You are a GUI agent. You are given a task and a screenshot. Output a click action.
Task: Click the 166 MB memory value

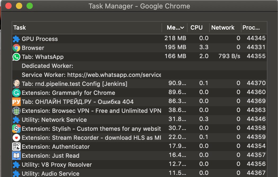(175, 56)
